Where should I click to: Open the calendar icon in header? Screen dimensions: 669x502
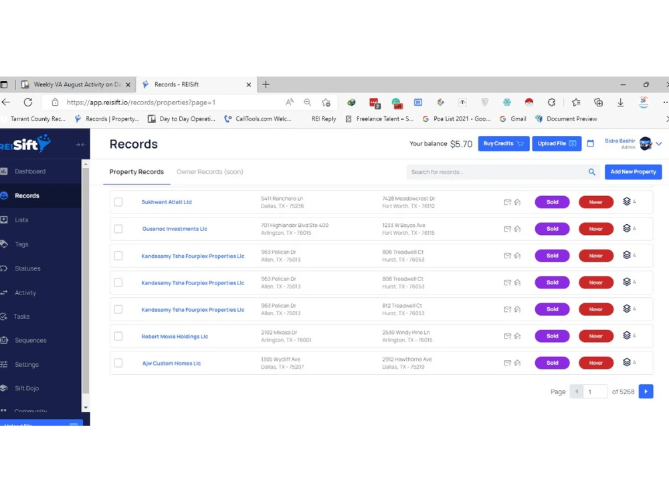[x=591, y=143]
